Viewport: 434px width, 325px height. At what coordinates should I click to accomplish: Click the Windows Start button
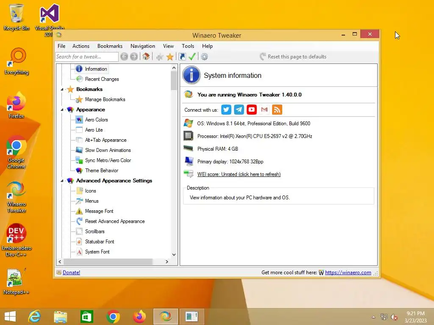(x=10, y=317)
